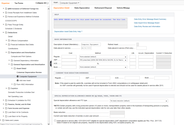The height and width of the screenshot is (125, 184).
Task: Click the Farm Income and Expense folder icon
Action: pyautogui.click(x=6, y=108)
